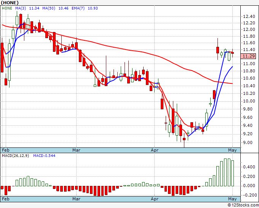Select the MA(50) value 10.46

pyautogui.click(x=64, y=8)
